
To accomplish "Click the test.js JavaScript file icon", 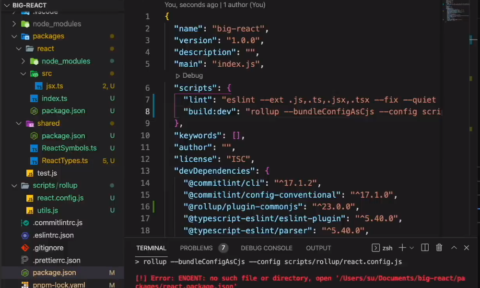I will [30, 173].
